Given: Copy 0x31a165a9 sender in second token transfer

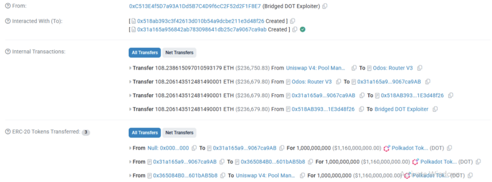Looking at the screenshot, I should pyautogui.click(x=222, y=162).
